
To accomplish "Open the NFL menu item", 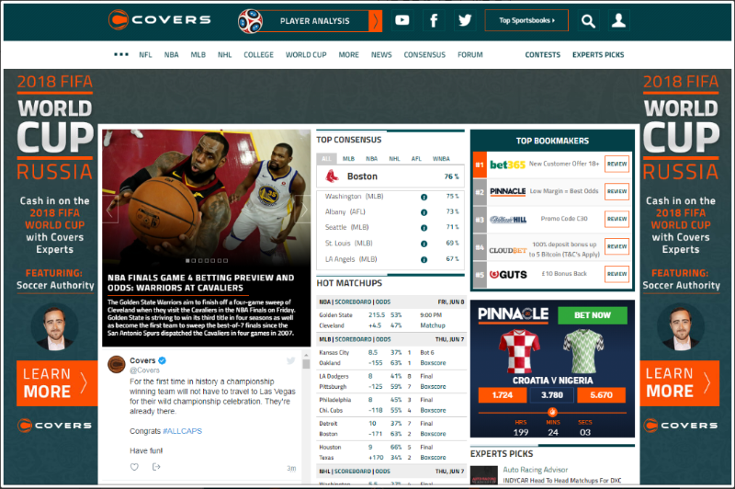I will (145, 55).
